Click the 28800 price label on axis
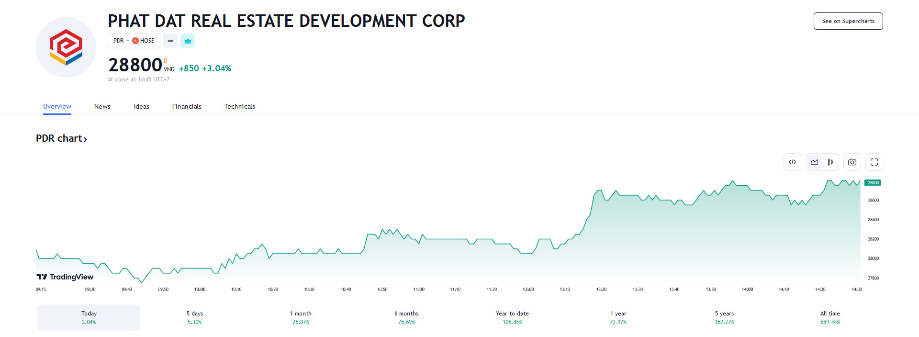Screen dimensions: 919x337 (x=873, y=183)
